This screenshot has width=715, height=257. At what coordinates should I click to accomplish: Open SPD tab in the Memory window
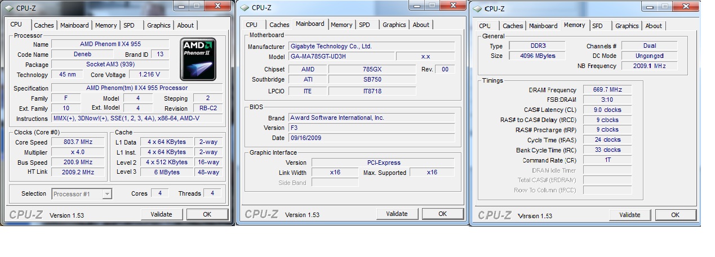pos(598,26)
